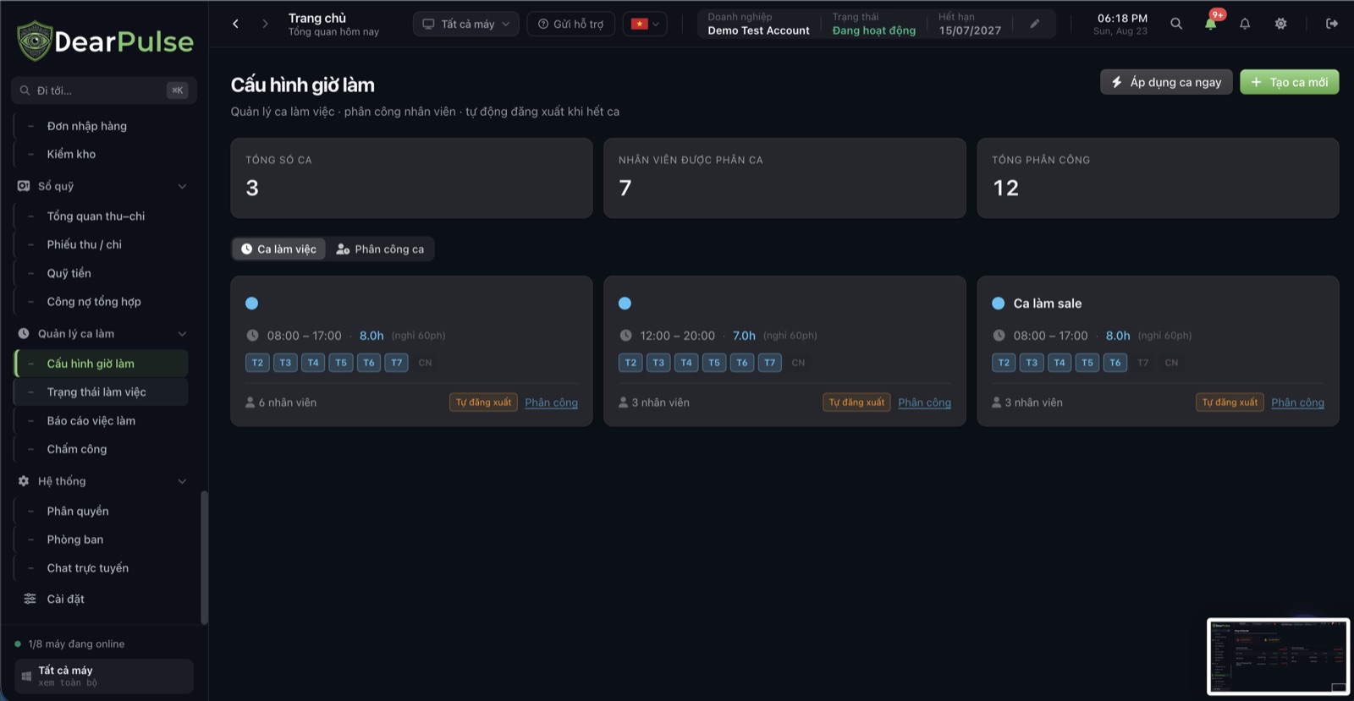This screenshot has width=1354, height=701.
Task: Click the clock icon in the 12:00 – 20:00 card
Action: pyautogui.click(x=625, y=336)
